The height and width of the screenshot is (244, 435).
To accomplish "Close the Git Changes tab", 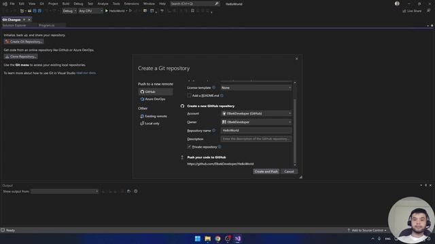I will point(29,20).
